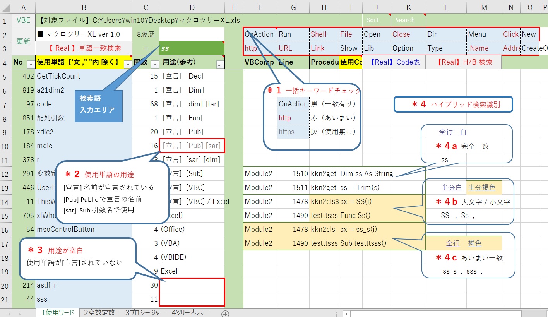
Task: Select the OnAction keyword cell
Action: pos(260,34)
